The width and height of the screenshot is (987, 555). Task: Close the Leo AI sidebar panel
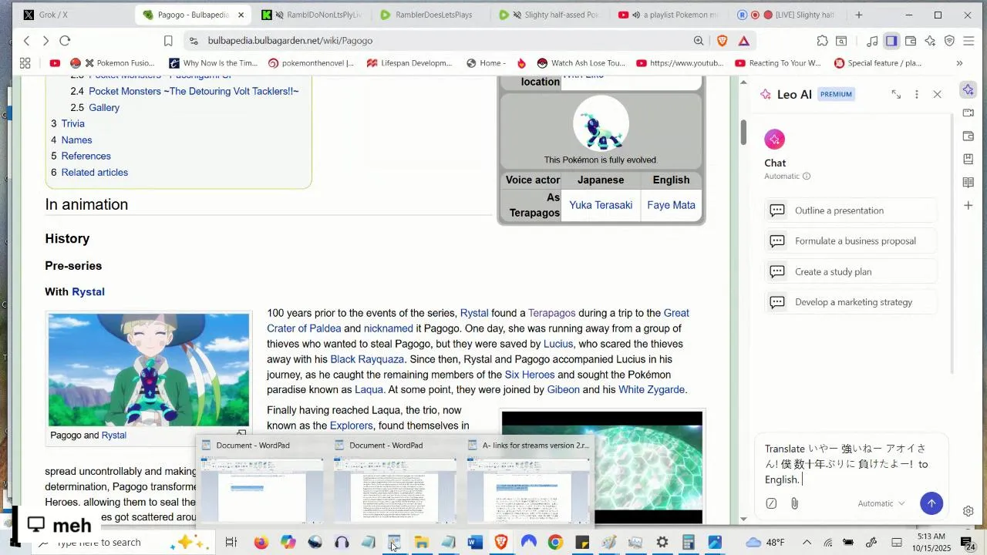pos(938,94)
